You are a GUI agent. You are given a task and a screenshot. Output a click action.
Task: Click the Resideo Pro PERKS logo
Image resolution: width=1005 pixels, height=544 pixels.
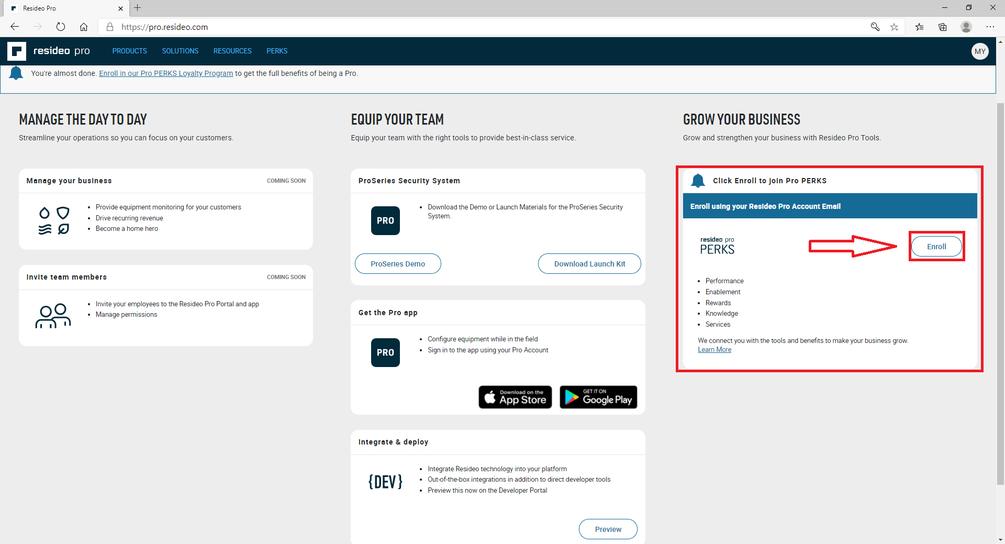click(x=717, y=246)
